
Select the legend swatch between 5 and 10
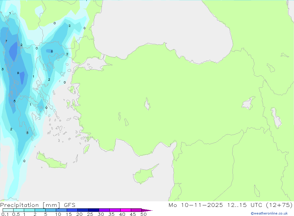pyautogui.click(x=51, y=210)
